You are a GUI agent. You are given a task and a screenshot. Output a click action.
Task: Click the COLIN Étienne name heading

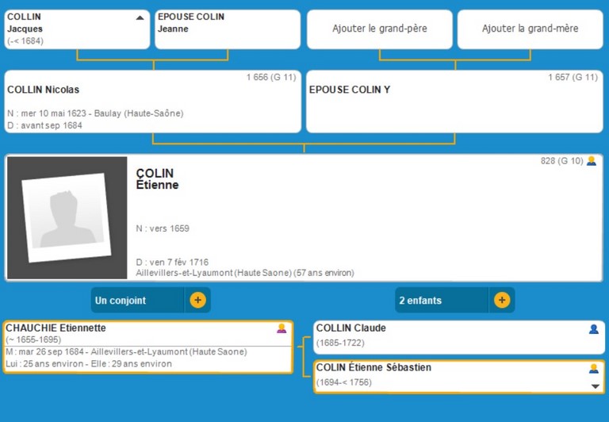click(157, 179)
